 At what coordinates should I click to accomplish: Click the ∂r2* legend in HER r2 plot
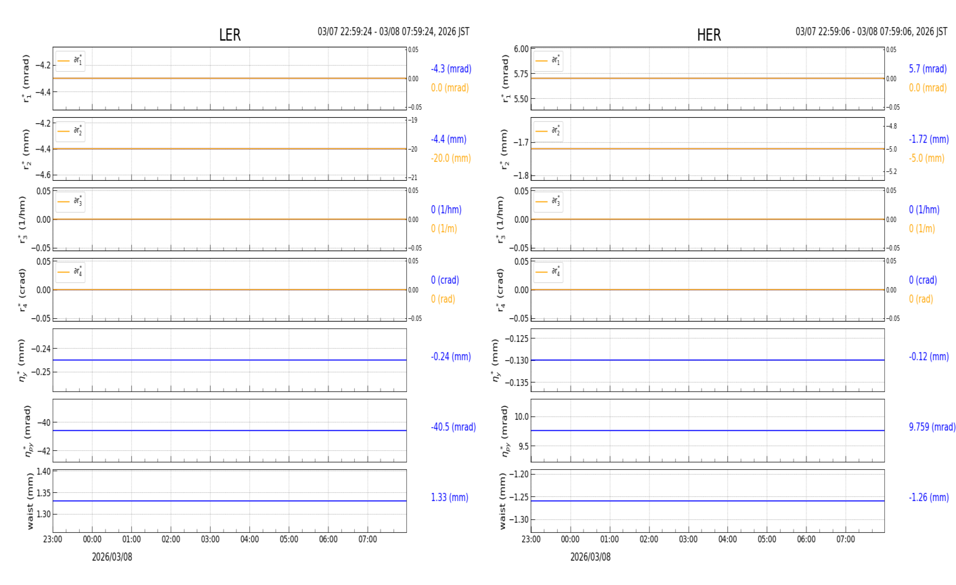click(x=548, y=131)
